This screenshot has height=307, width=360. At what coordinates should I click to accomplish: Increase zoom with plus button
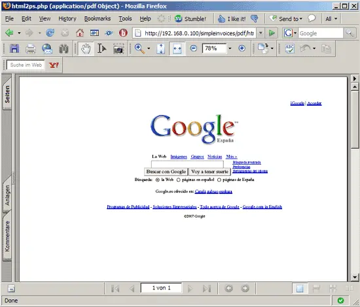tap(242, 48)
